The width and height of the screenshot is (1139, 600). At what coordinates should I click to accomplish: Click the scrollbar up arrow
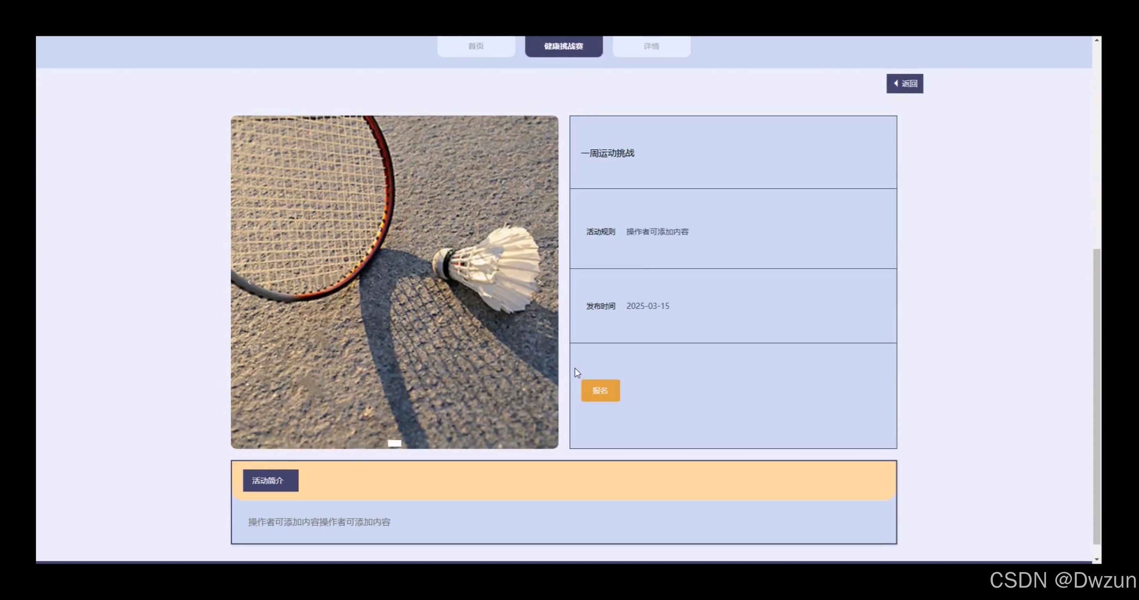coord(1096,40)
